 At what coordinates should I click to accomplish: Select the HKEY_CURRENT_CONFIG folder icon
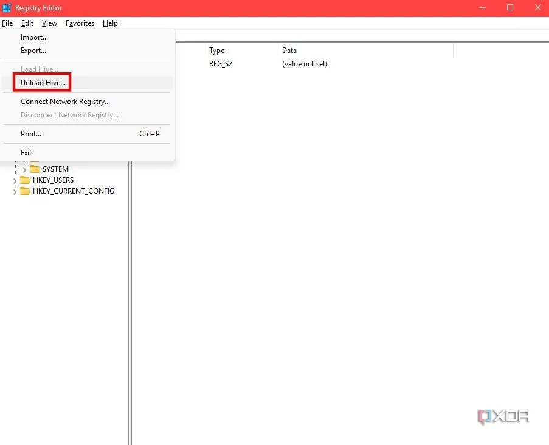pos(25,191)
